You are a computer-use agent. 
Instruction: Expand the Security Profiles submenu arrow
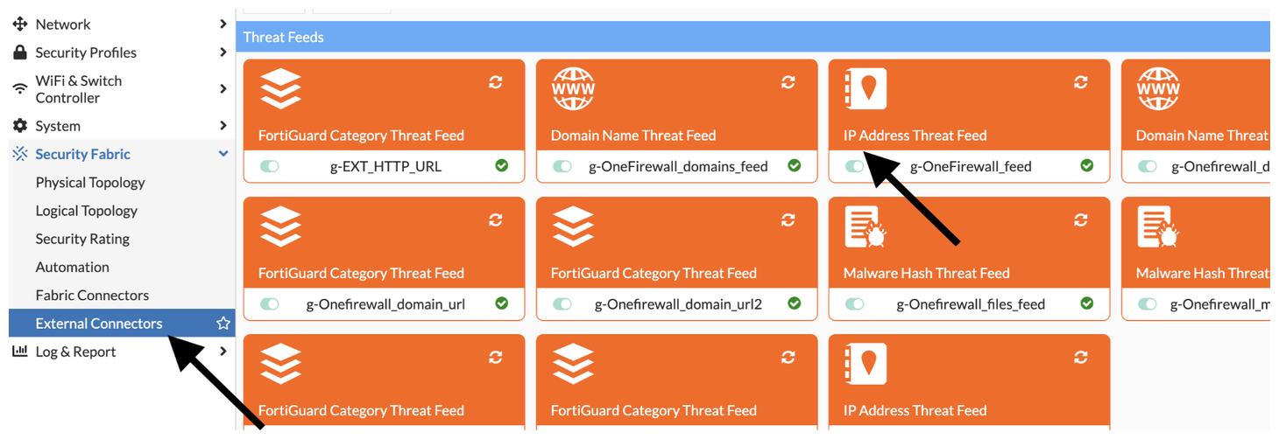[x=223, y=52]
